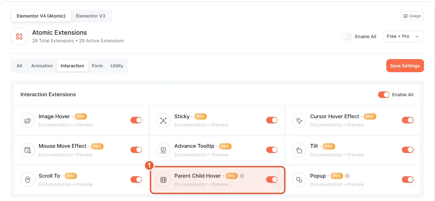Click the Tilt extension icon
The width and height of the screenshot is (435, 201).
click(299, 150)
